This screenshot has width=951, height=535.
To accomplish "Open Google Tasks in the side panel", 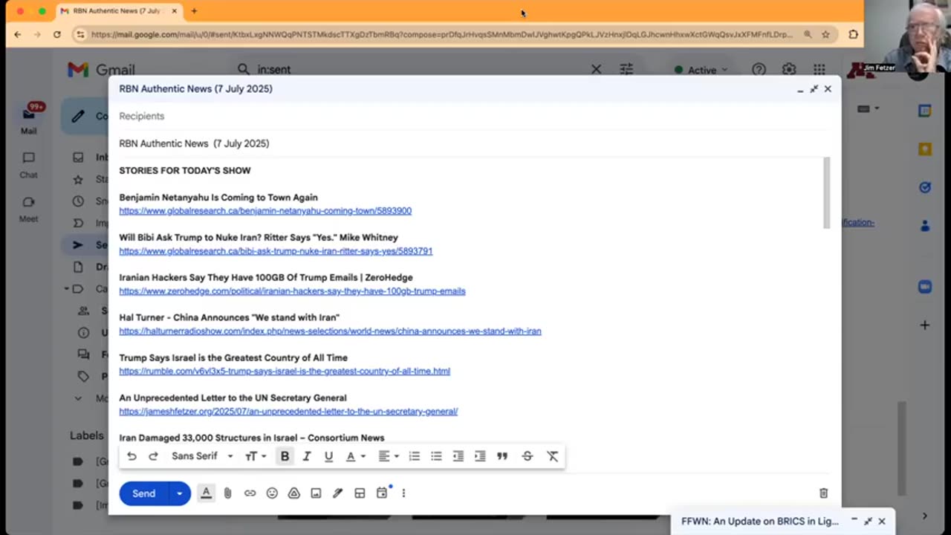I will coord(925,187).
